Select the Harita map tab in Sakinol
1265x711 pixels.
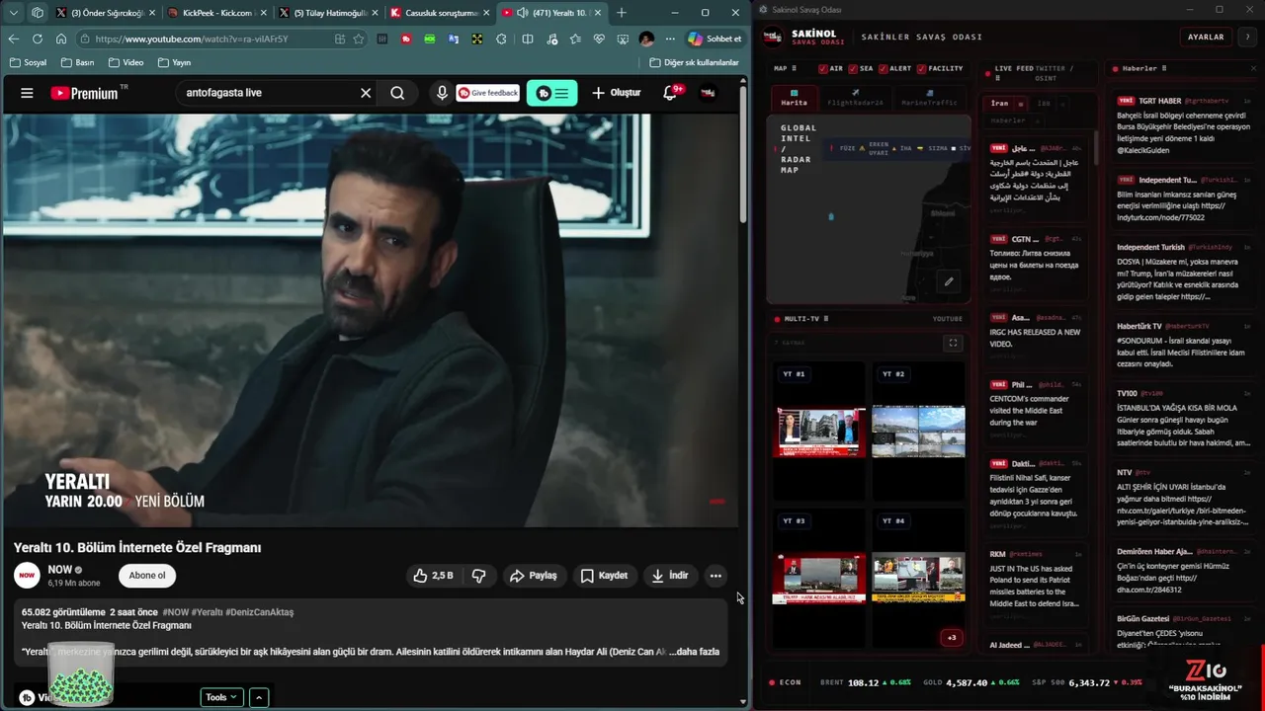(794, 98)
